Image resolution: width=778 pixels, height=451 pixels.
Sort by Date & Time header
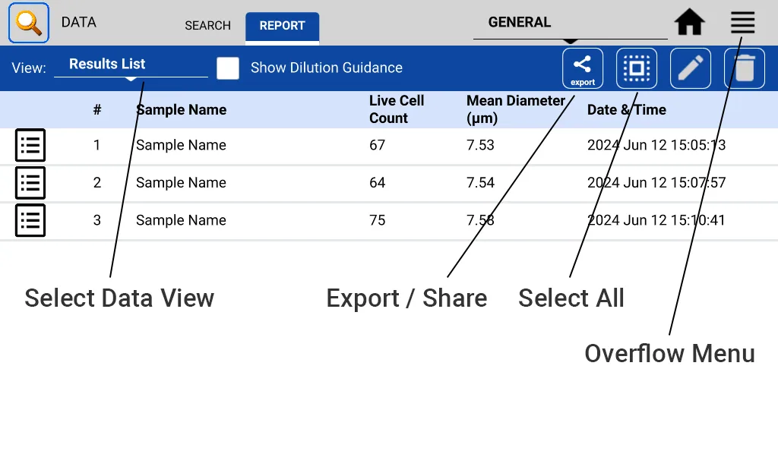pyautogui.click(x=627, y=109)
